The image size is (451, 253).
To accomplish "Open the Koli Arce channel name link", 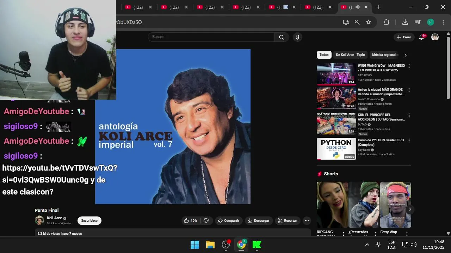I will coord(54,218).
